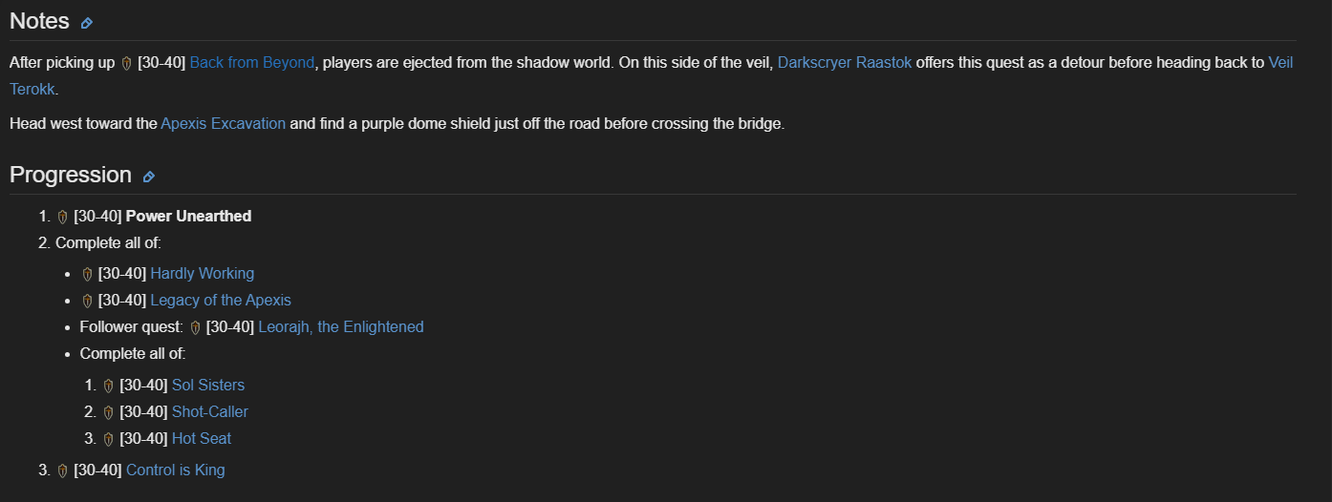The height and width of the screenshot is (502, 1332).
Task: Go to Legacy of the Apexis quest
Action: (x=220, y=301)
